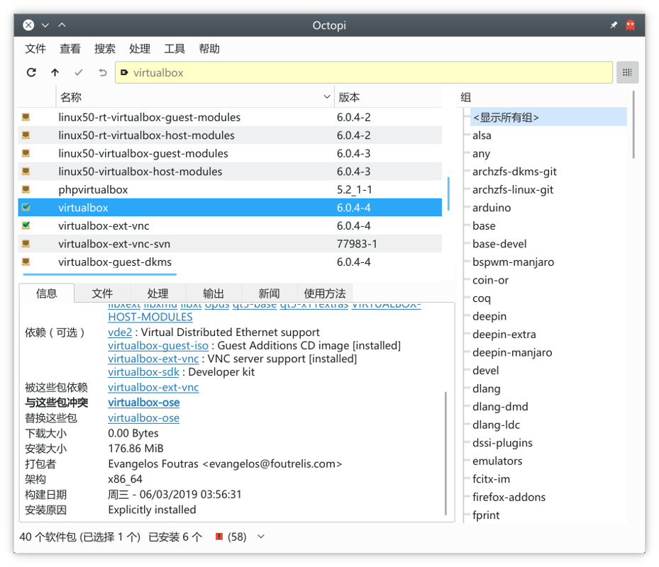Select the <显示所有组> group
The image size is (659, 567).
click(548, 117)
